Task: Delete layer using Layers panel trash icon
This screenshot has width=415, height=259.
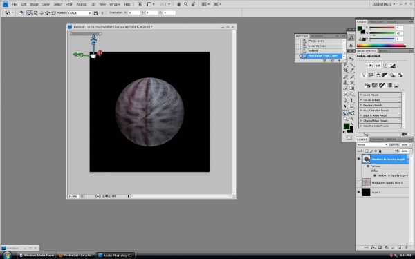Action: 407,247
